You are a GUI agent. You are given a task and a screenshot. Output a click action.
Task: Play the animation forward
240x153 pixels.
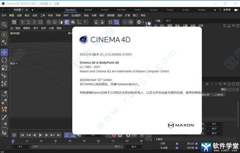point(40,135)
